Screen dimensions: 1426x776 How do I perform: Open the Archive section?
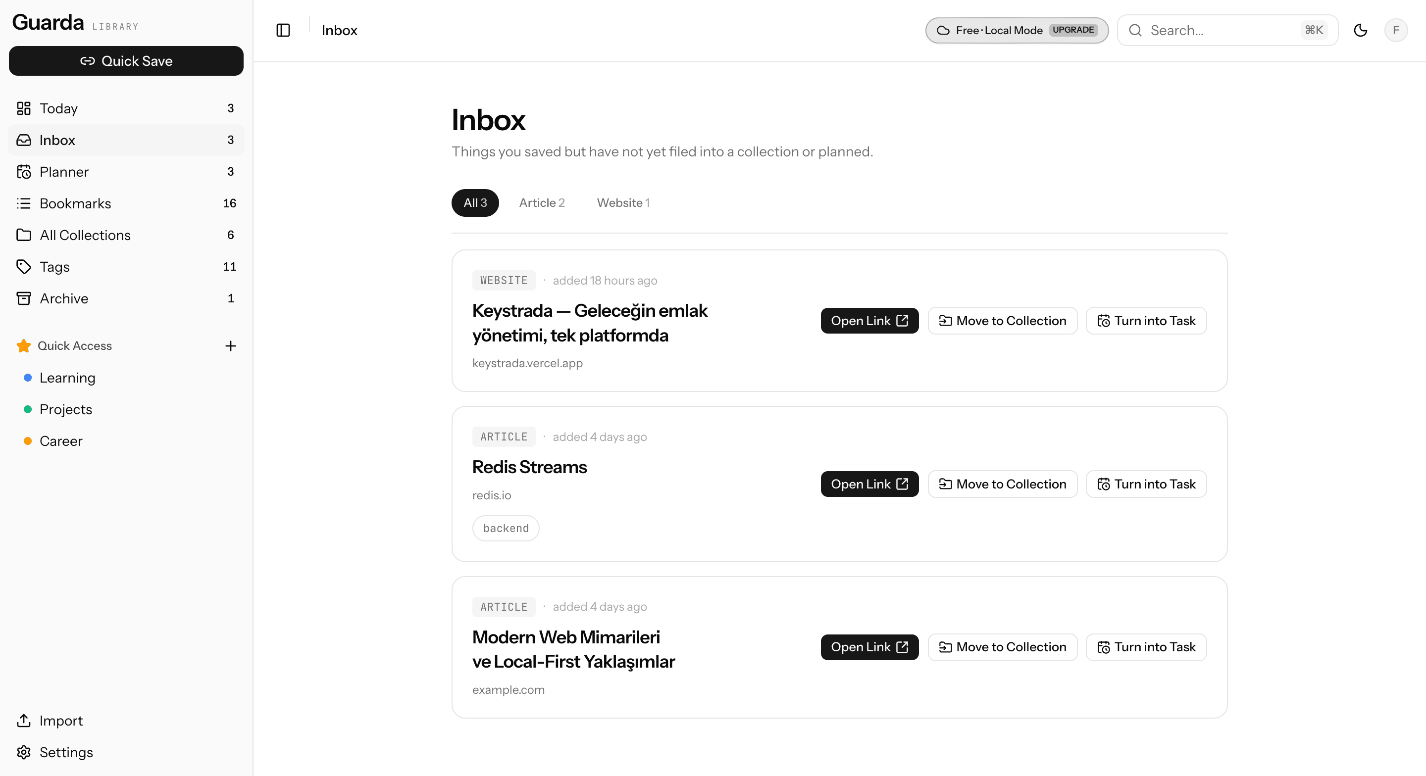[126, 298]
